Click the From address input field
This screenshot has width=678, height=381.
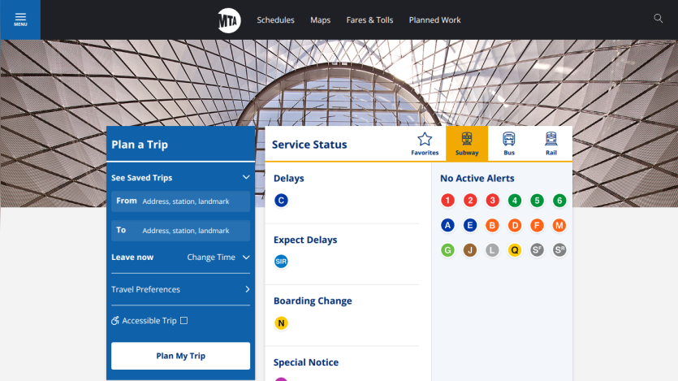click(x=181, y=201)
